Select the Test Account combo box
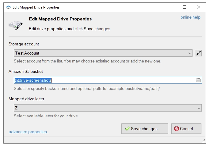210x146 pixels. (x=101, y=53)
